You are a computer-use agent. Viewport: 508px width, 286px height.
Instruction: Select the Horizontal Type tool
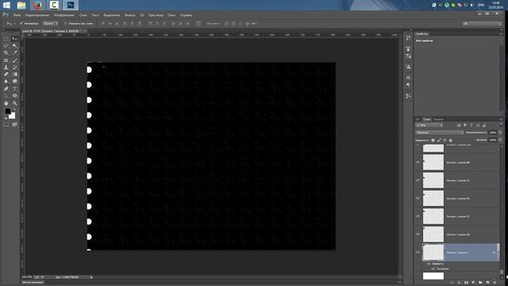coord(14,88)
